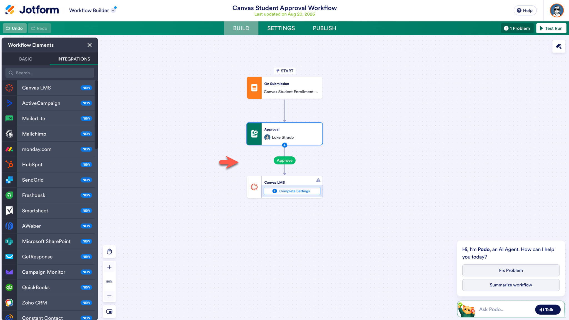The height and width of the screenshot is (320, 569).
Task: Click the START flag label
Action: coord(284,71)
